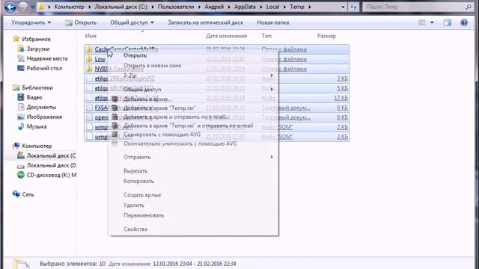Image resolution: width=479 pixels, height=269 pixels.
Task: Open the Общий доступ toolbar dropdown
Action: [132, 22]
